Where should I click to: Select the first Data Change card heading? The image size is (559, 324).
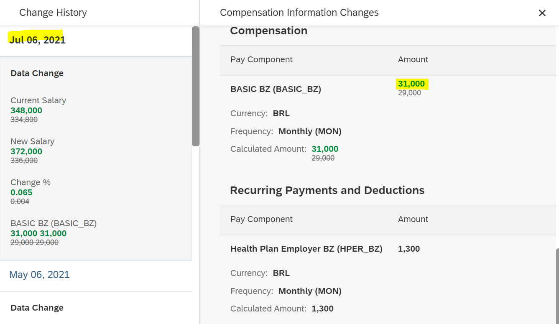tap(37, 74)
